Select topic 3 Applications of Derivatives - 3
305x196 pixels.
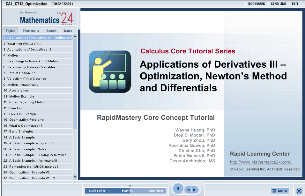coord(38,49)
